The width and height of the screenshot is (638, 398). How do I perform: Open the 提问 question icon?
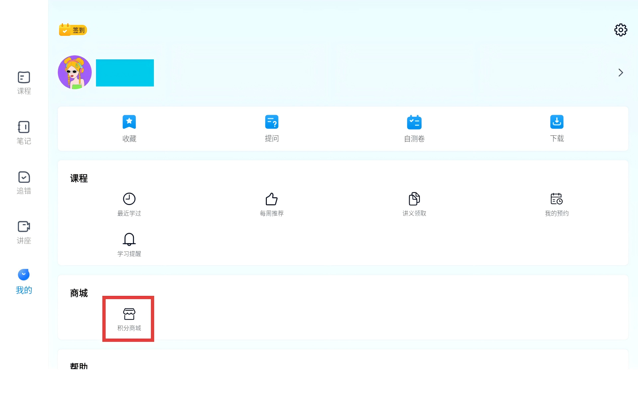point(271,122)
